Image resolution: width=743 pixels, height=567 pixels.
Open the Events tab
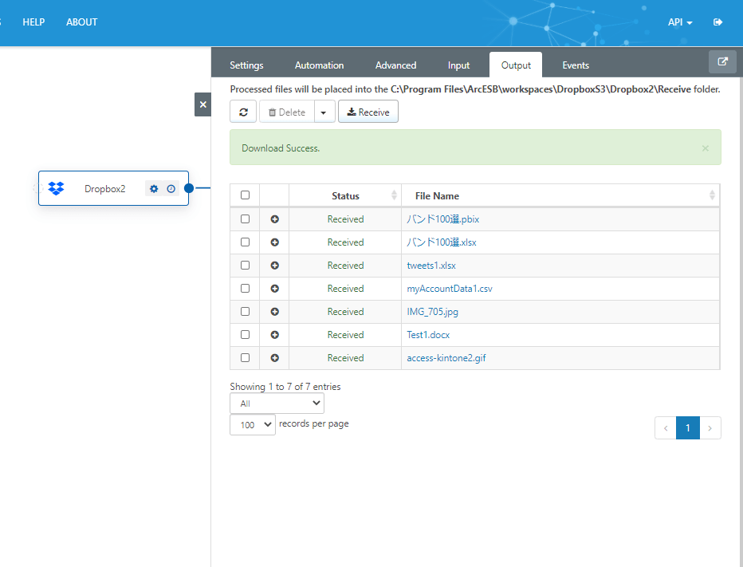pos(575,65)
